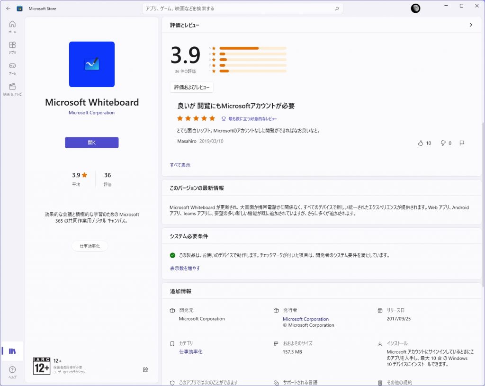Select the ゲーム icon in the sidebar
This screenshot has height=386, width=485.
[x=12, y=66]
